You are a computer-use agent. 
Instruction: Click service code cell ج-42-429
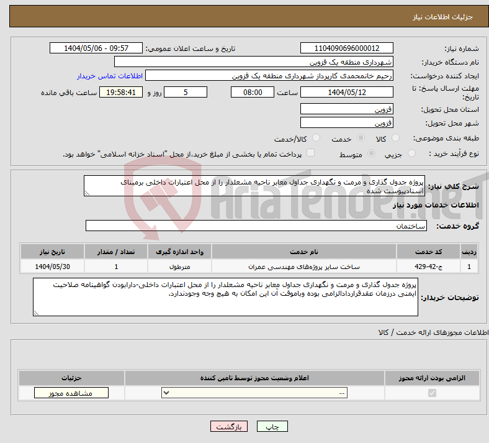429,267
